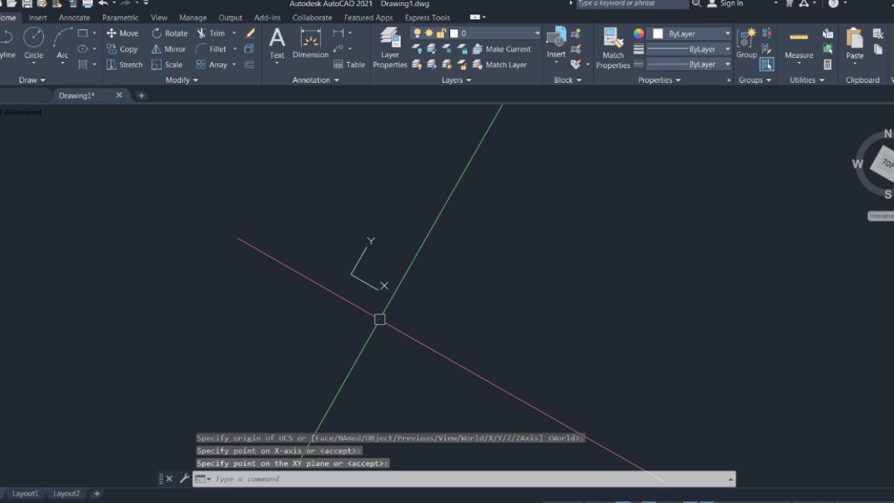The image size is (894, 503).
Task: Select the Move tool
Action: coord(122,33)
